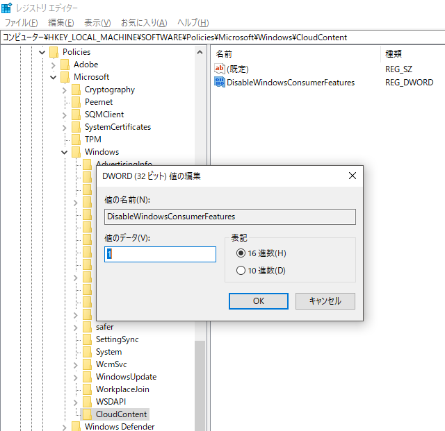445x431 pixels.
Task: Select 10 進数(D) decimal radio button
Action: point(241,271)
